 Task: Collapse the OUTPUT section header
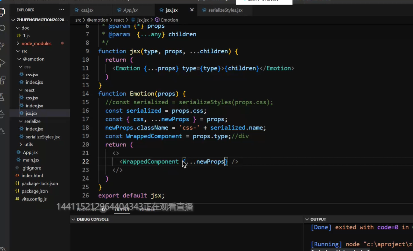point(307,219)
